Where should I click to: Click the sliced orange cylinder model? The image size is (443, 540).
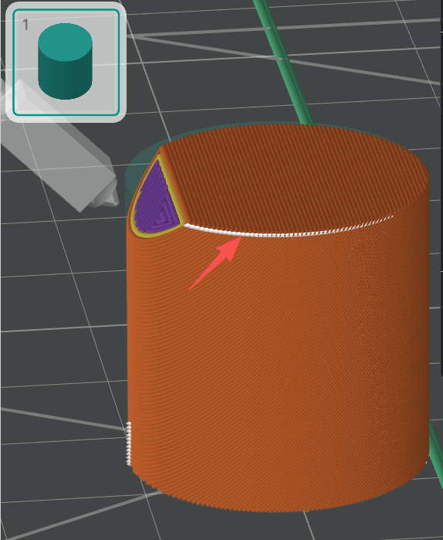[278, 317]
